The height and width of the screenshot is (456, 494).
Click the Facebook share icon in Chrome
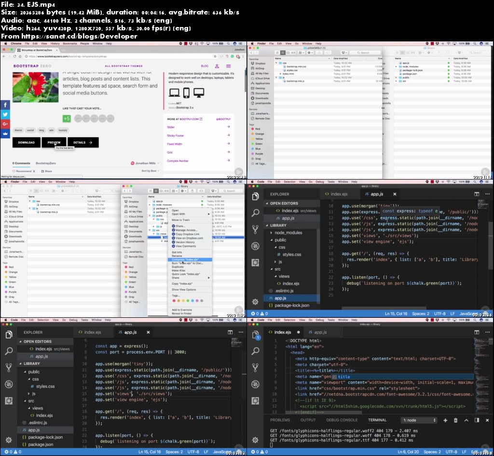tap(5, 104)
